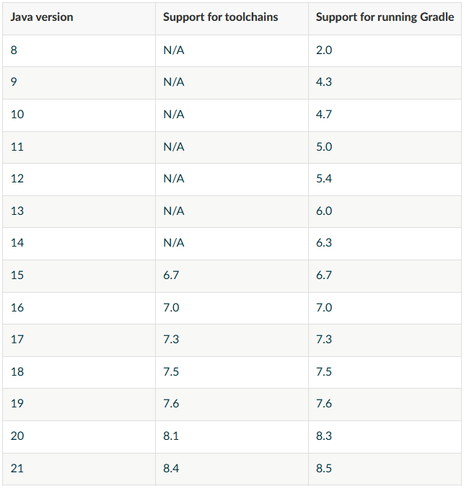Click the Java version 17 cell
464x486 pixels.
17,340
